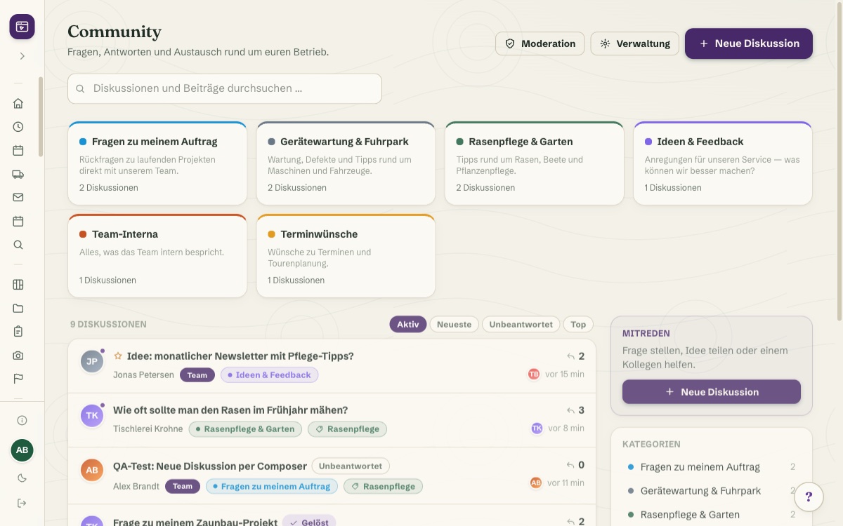This screenshot has width=843, height=526.
Task: Open the Verwaltung settings button
Action: pyautogui.click(x=635, y=43)
